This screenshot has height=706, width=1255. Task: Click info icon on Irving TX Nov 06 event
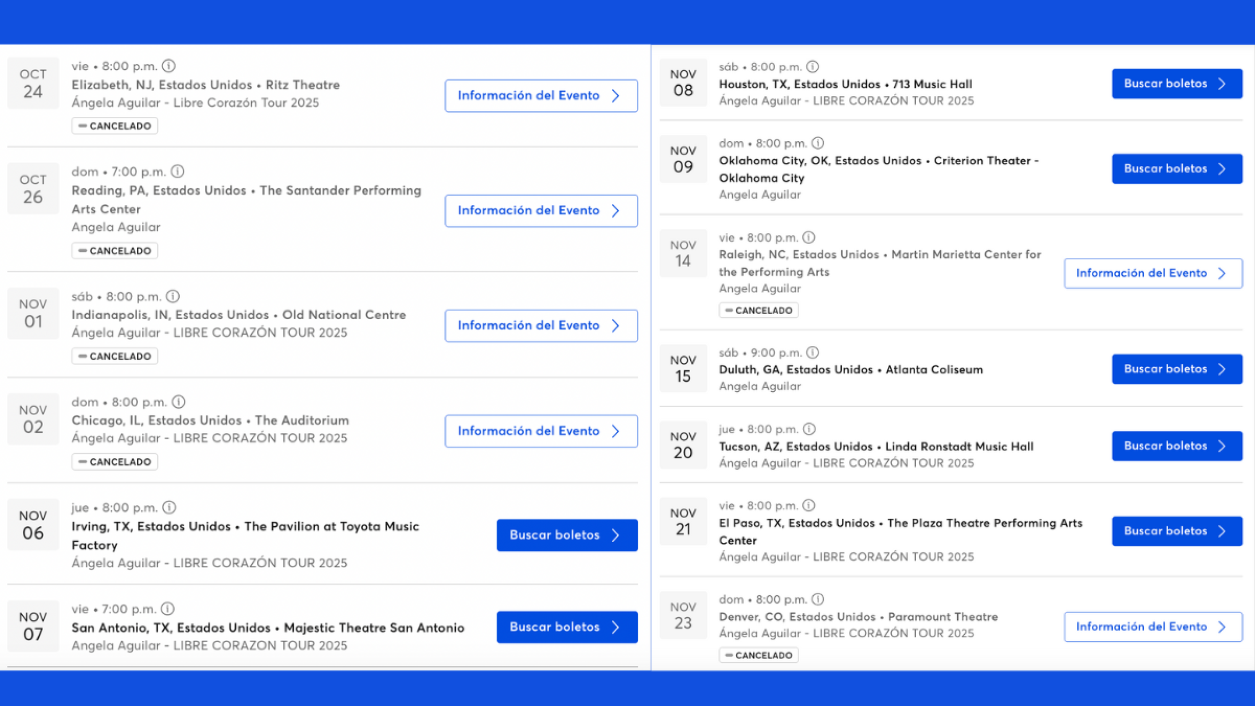tap(169, 507)
